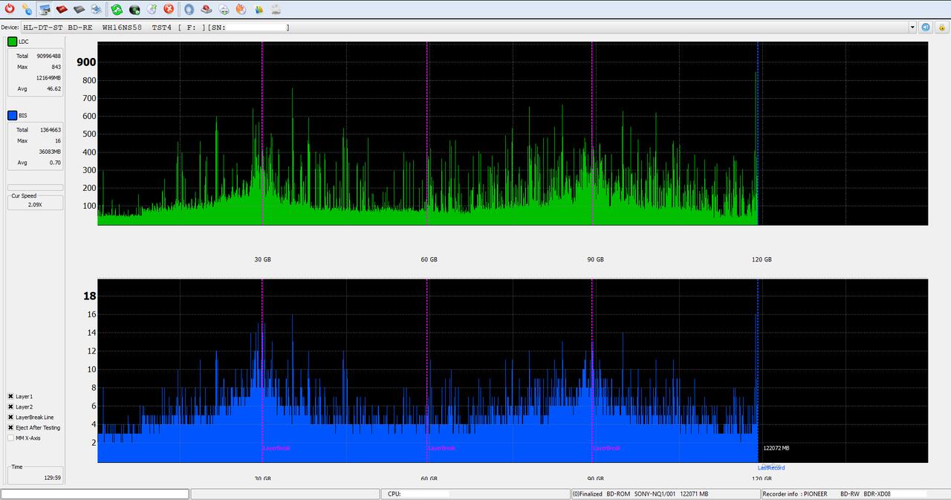This screenshot has height=500, width=951.
Task: Click the 18 label on BIS axis
Action: pyautogui.click(x=90, y=296)
